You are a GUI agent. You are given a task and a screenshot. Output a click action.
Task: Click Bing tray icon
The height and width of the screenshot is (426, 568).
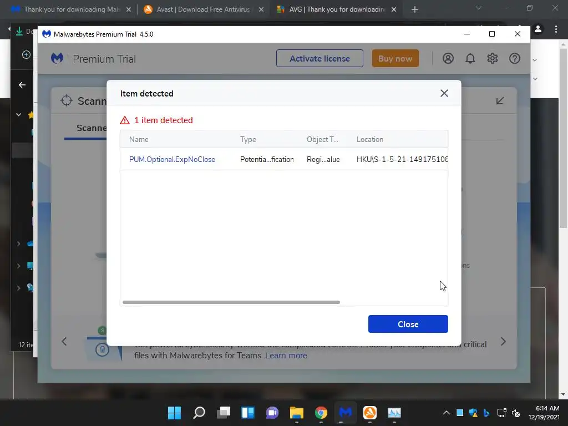[486, 413]
